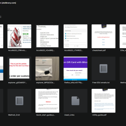
Task: Open the AcroRd32_CfWvvlc thumbnail with AutoCAD listing
Action: click(19, 36)
